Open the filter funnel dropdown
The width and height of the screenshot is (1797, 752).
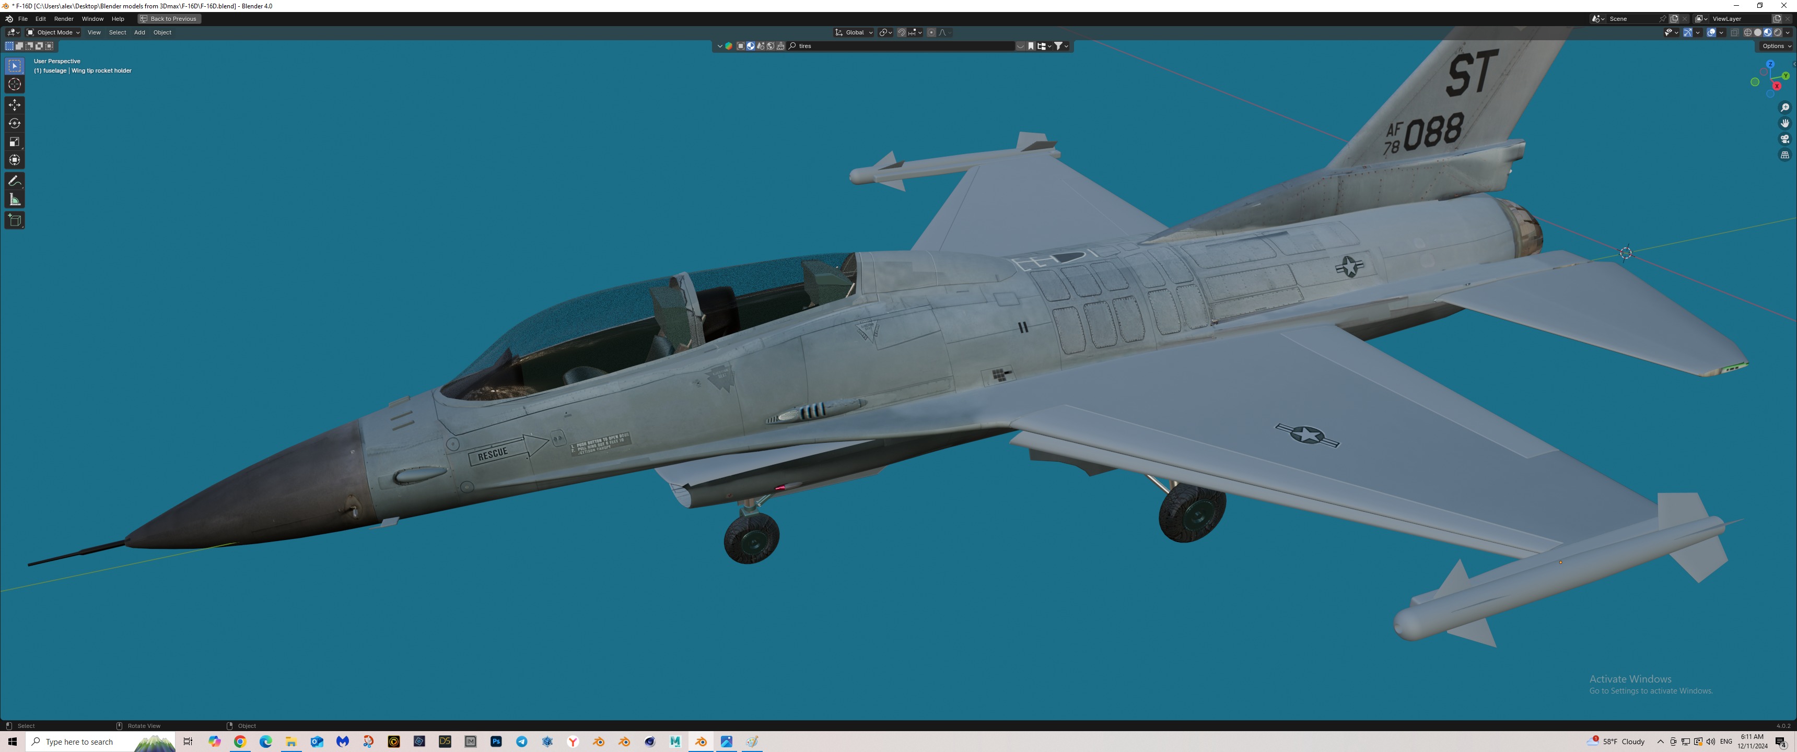1061,46
